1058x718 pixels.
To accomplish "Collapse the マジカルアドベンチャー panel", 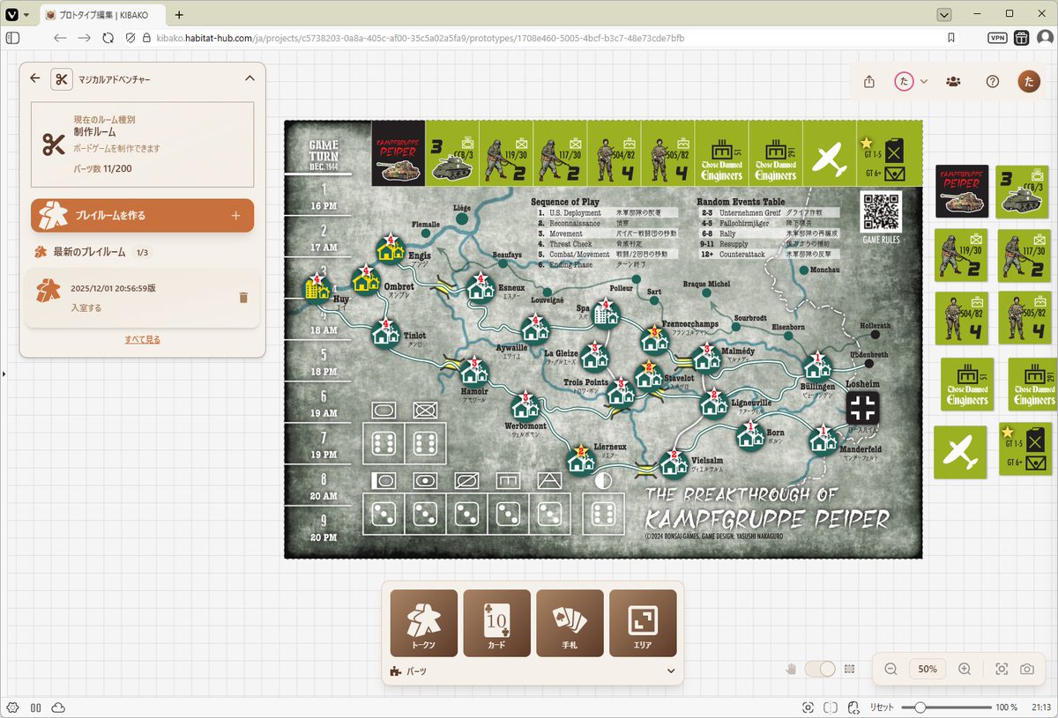I will click(249, 78).
